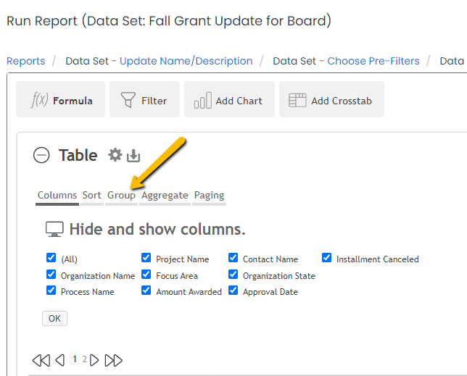Open Choose Pre-Filters breadcrumb link
This screenshot has height=376, width=467.
pos(373,61)
